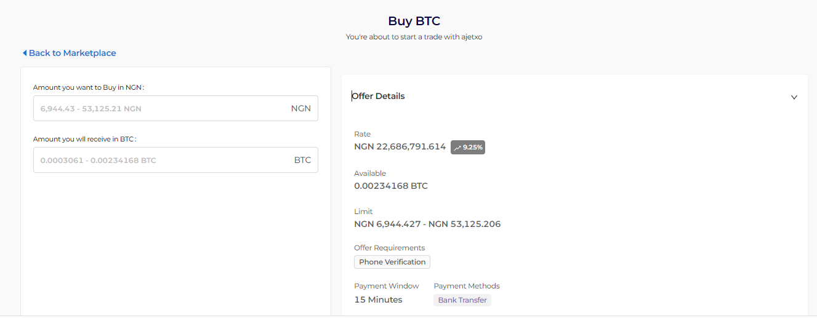The height and width of the screenshot is (318, 817).
Task: Click the Phone Verification requirement badge
Action: [x=392, y=262]
